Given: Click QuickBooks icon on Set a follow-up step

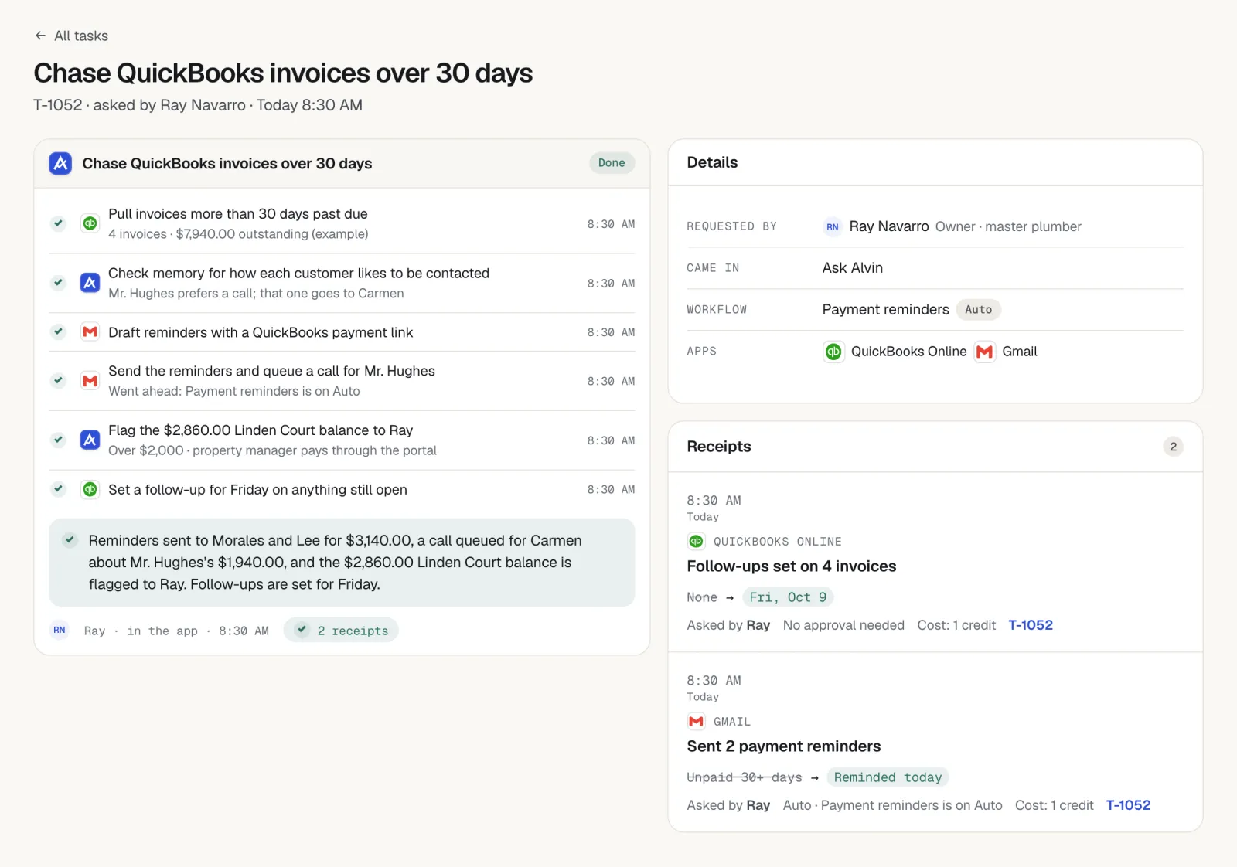Looking at the screenshot, I should pyautogui.click(x=90, y=489).
